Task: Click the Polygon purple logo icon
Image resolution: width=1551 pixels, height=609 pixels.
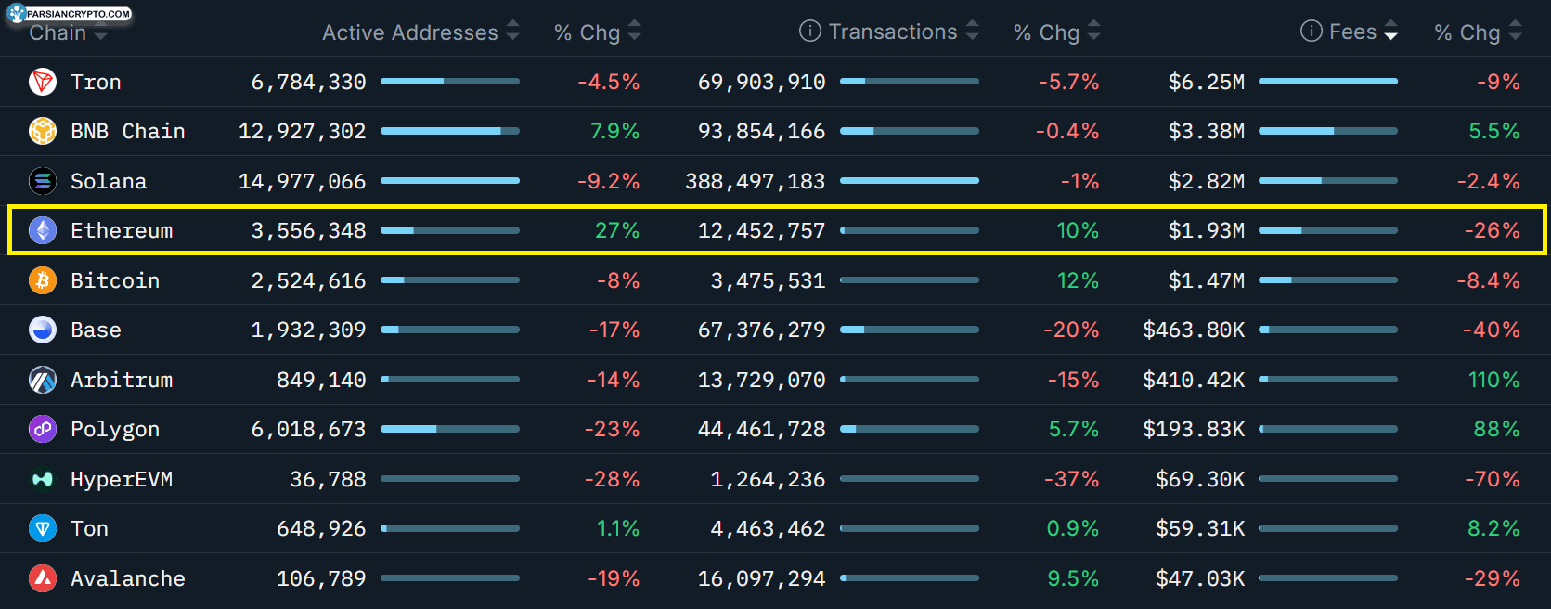Action: tap(43, 429)
